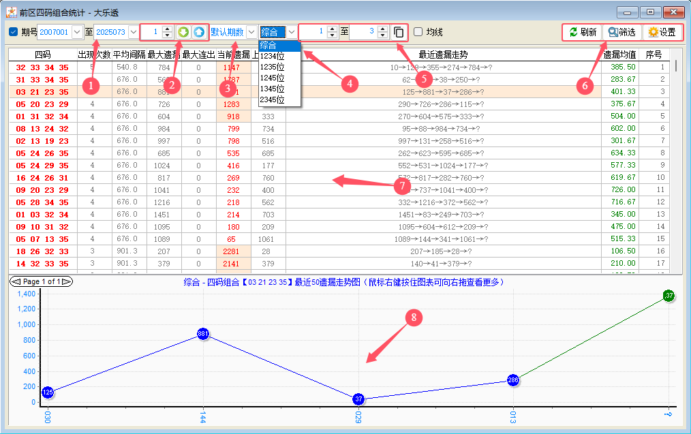This screenshot has height=434, width=691.
Task: Click the blue up-arrow step button
Action: pyautogui.click(x=198, y=32)
